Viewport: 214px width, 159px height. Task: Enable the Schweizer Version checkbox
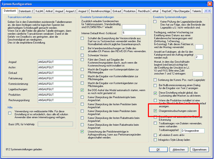[x=83, y=55]
